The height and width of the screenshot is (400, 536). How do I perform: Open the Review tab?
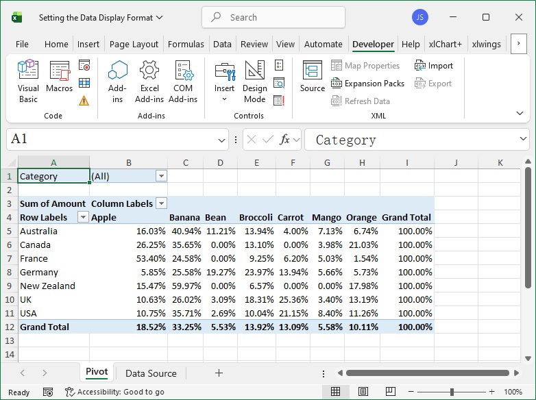click(x=254, y=44)
